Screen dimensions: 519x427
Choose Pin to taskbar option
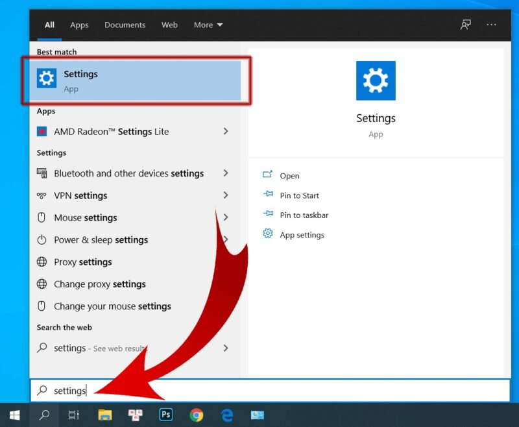point(304,215)
